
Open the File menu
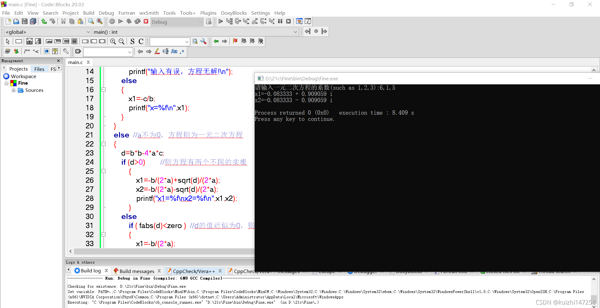pos(6,13)
